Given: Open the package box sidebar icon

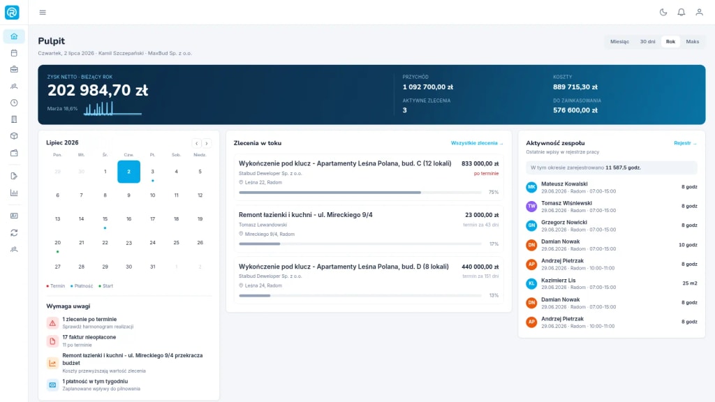Looking at the screenshot, I should point(14,136).
